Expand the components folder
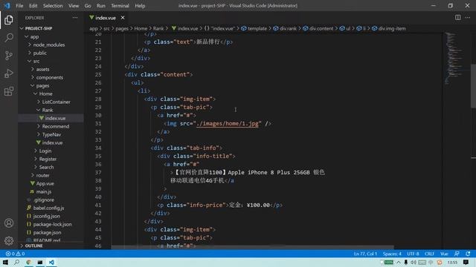476x267 pixels. [x=50, y=77]
